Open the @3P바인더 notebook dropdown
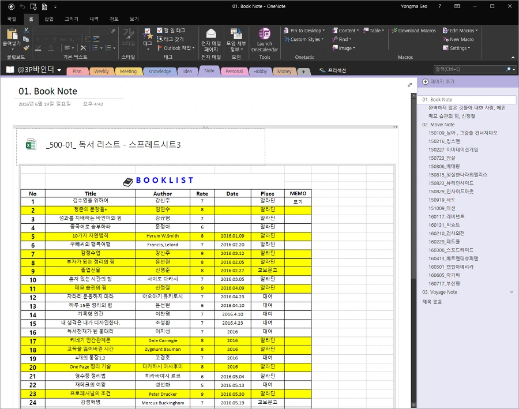 click(x=59, y=70)
